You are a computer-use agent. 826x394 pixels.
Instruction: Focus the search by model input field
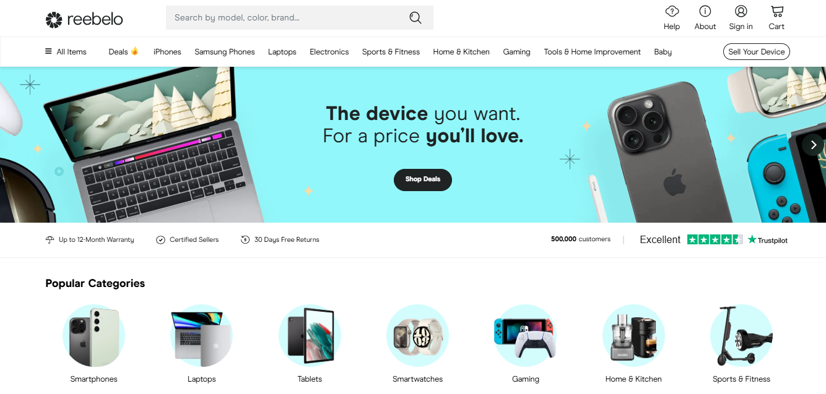click(x=285, y=17)
